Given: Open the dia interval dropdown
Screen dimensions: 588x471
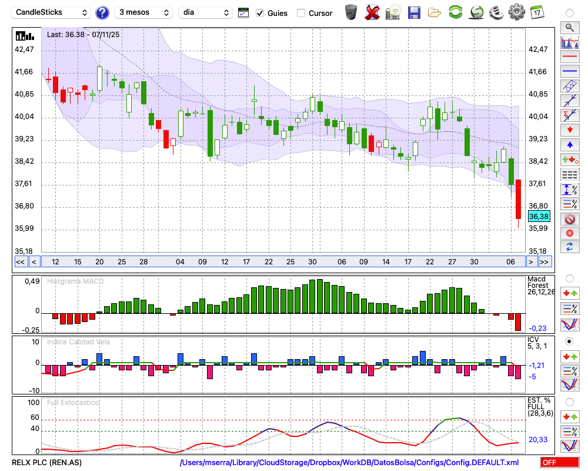Looking at the screenshot, I should click(x=205, y=12).
